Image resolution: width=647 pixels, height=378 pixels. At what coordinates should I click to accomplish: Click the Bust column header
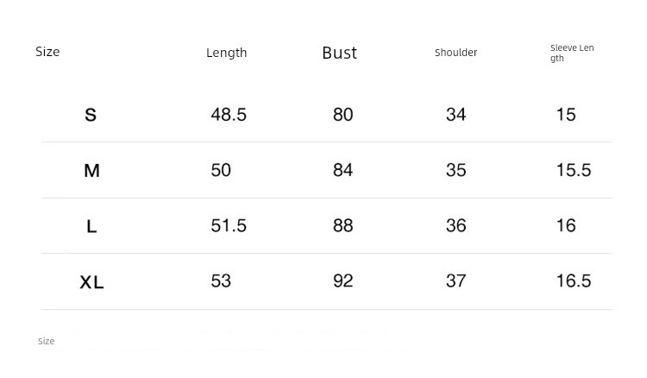339,53
